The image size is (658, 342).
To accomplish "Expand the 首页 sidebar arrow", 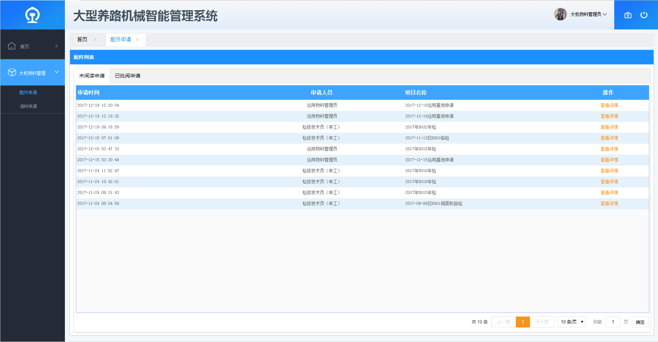I will (x=57, y=46).
